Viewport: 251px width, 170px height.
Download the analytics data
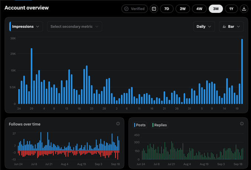point(244,9)
